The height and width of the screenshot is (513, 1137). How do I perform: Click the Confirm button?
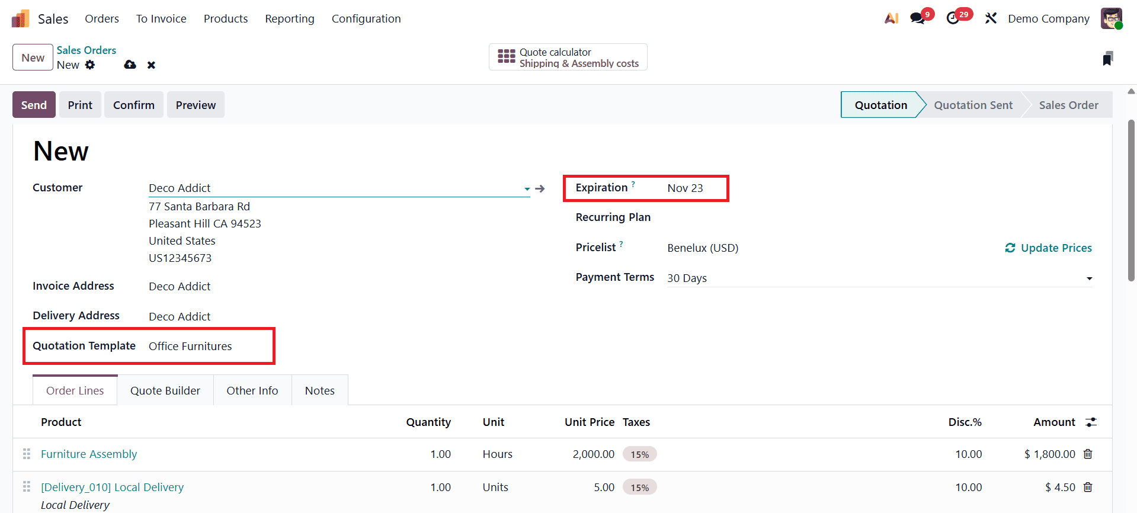click(134, 105)
